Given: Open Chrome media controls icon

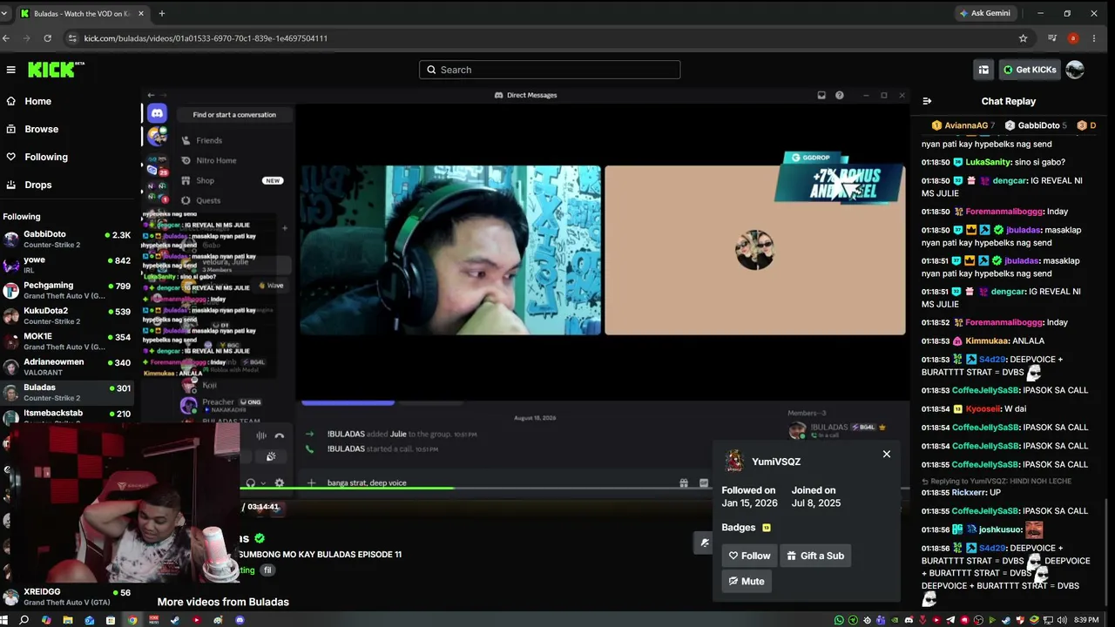Looking at the screenshot, I should pyautogui.click(x=1052, y=38).
